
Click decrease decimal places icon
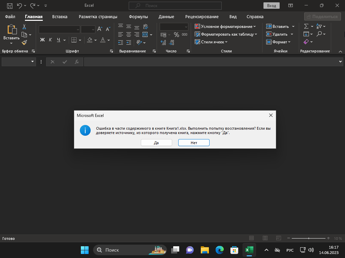click(171, 43)
